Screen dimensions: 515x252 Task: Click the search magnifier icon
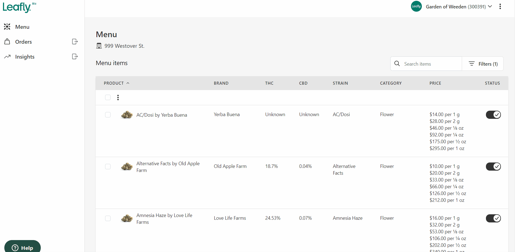[397, 63]
